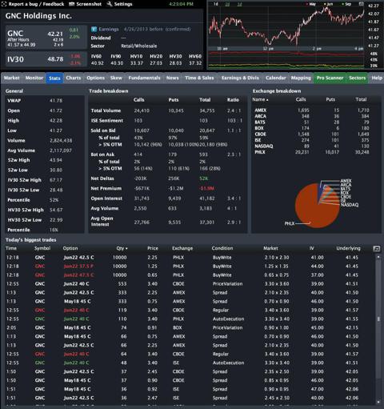
Task: Toggle the Jun series in the chart legend
Action: [x=328, y=4]
